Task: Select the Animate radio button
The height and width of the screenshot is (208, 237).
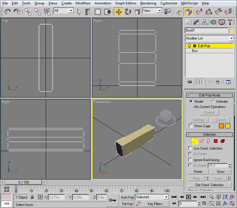Action: pyautogui.click(x=213, y=101)
